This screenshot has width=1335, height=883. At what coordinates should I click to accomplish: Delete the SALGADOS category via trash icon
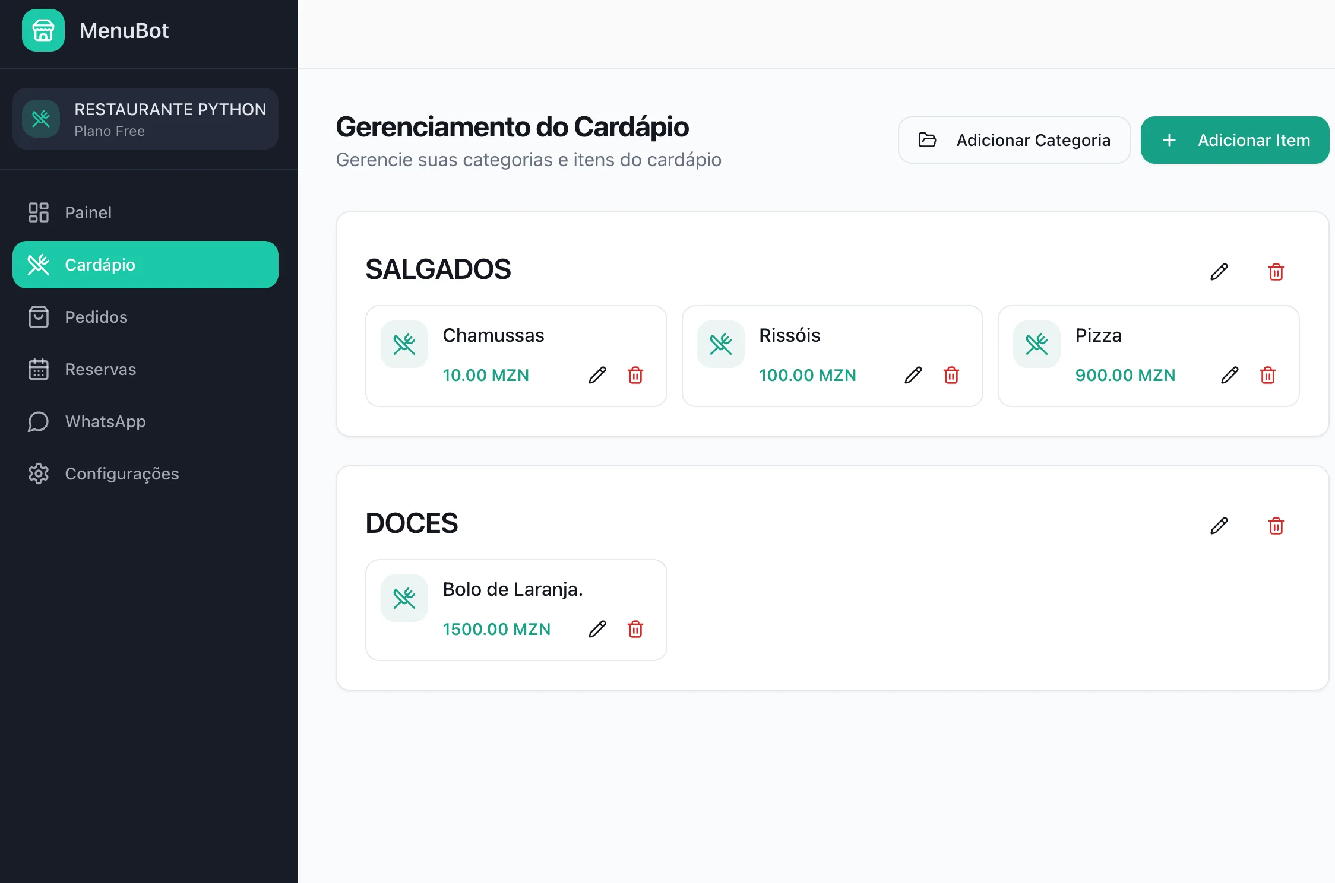coord(1276,272)
